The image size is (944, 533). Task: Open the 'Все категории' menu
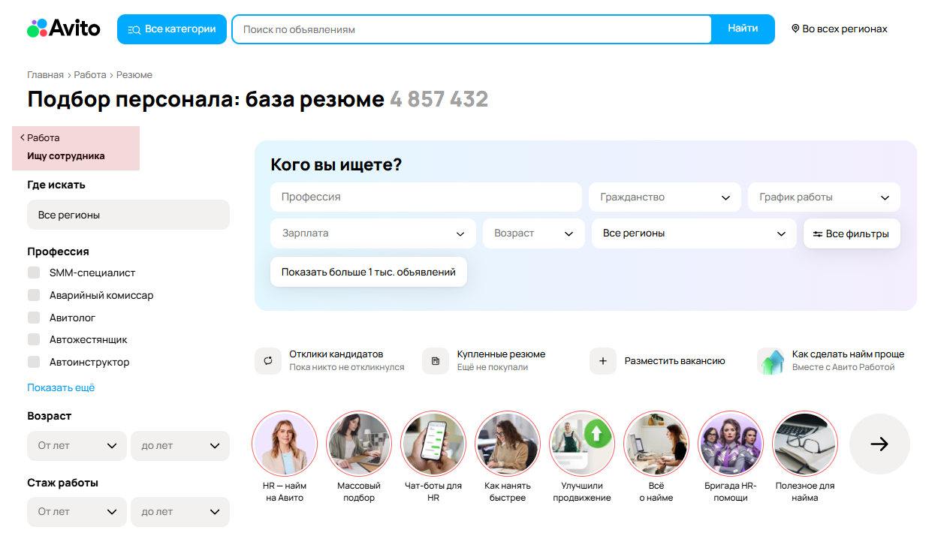[x=172, y=29]
